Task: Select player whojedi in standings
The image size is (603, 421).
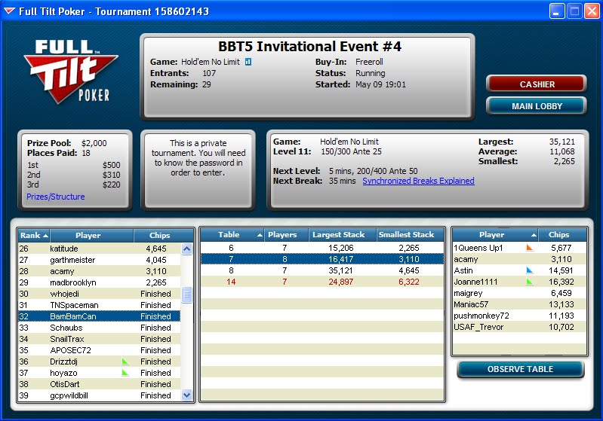Action: 99,294
